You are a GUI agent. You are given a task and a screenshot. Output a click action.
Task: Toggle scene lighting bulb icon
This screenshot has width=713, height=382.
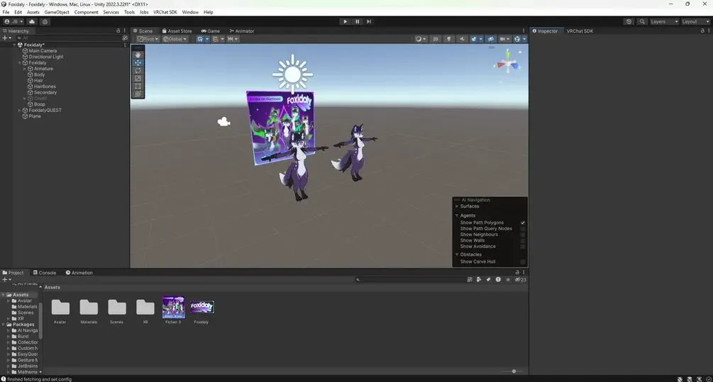click(448, 39)
